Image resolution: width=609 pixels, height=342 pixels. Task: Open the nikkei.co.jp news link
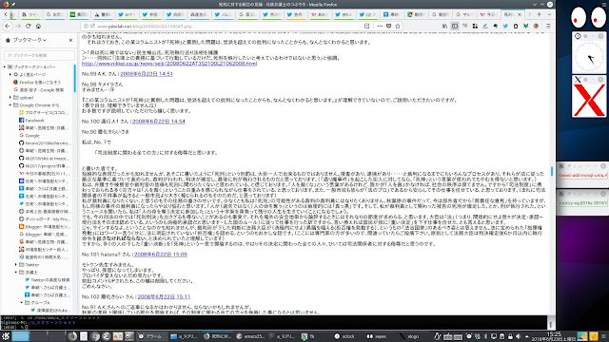point(169,64)
